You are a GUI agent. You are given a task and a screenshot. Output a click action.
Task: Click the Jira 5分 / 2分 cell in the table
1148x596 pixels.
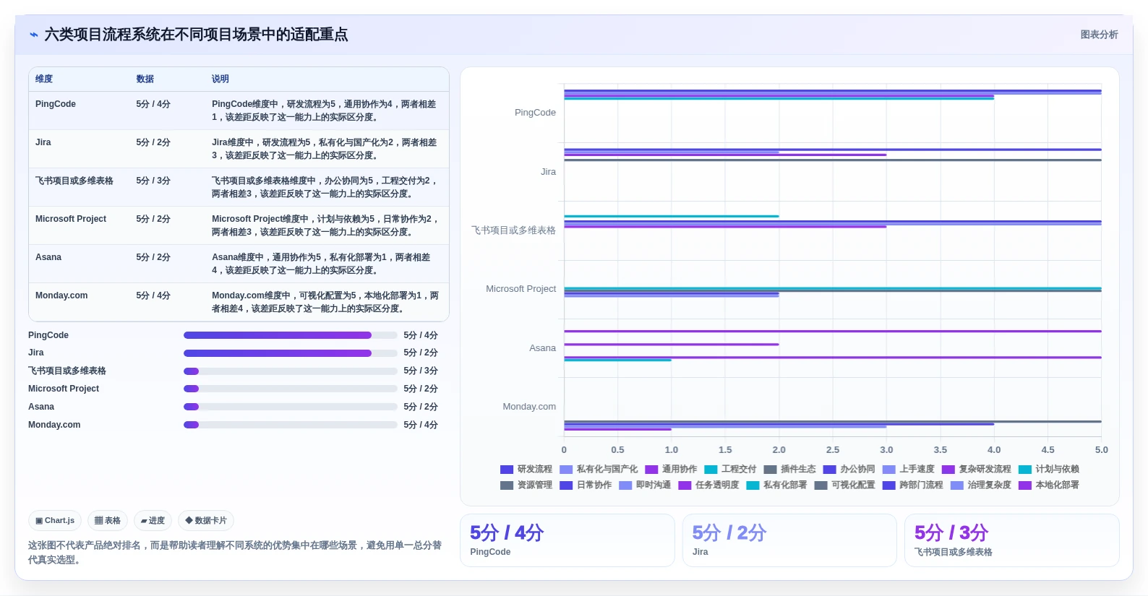coord(153,142)
